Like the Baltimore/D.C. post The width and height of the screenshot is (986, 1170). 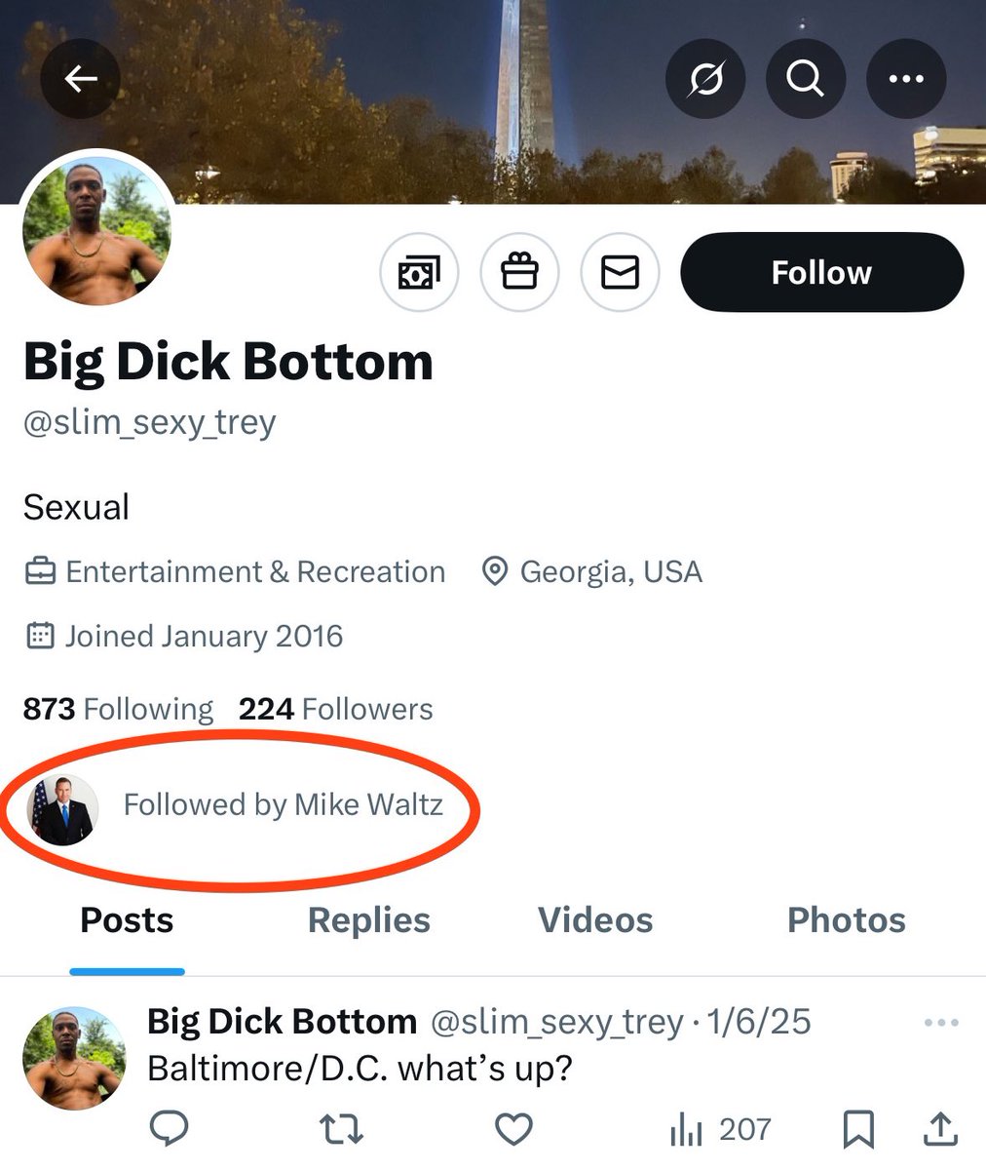pyautogui.click(x=513, y=1129)
